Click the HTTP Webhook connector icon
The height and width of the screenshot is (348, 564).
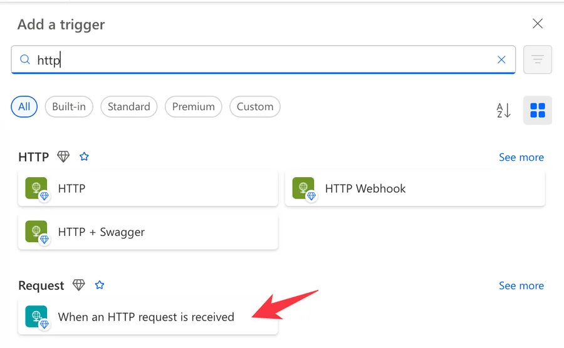pos(303,188)
